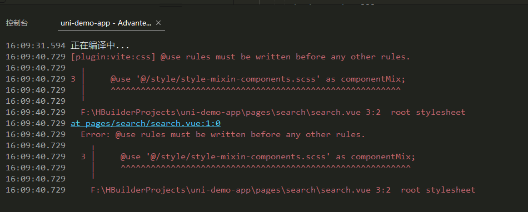This screenshot has width=528, height=212.
Task: Click the second caret underline row
Action: 265,167
